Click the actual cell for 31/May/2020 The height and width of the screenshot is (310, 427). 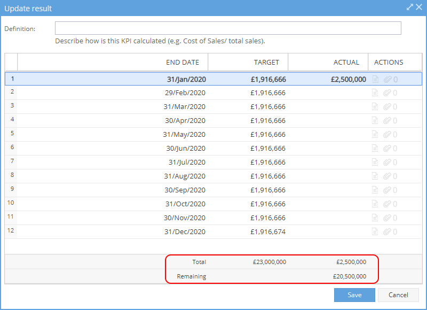click(x=328, y=134)
